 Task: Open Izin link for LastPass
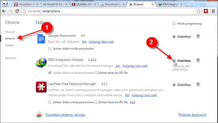pyautogui.click(x=127, y=95)
